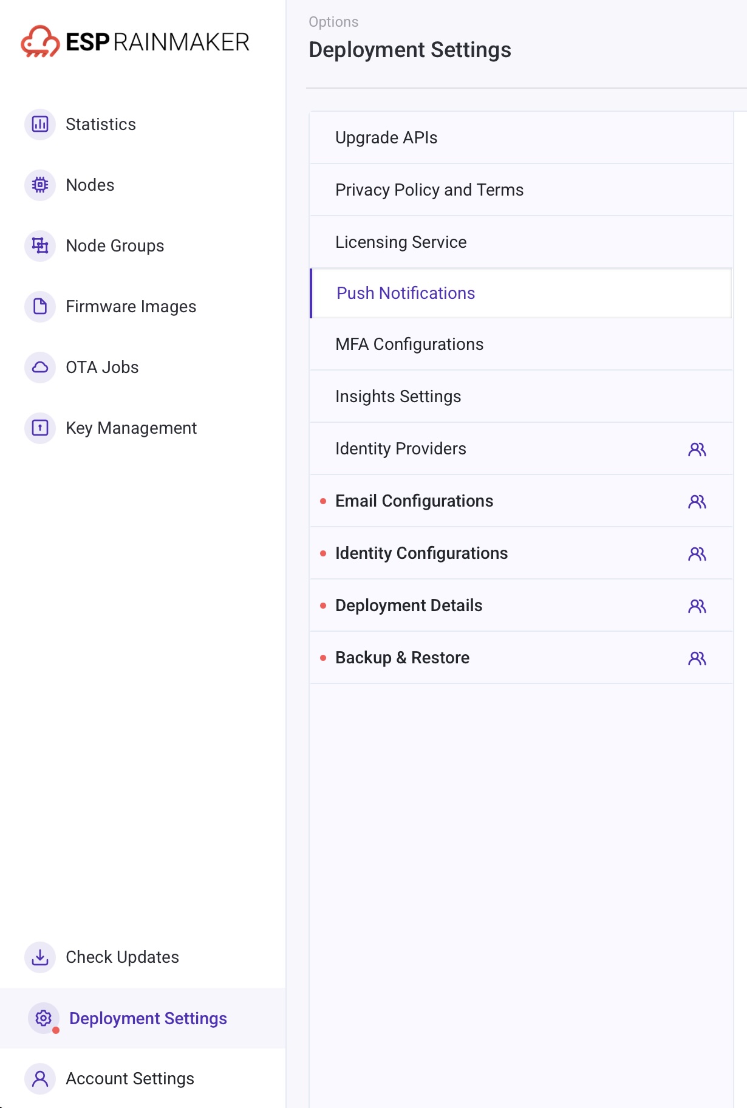
Task: Open the Upgrade APIs option
Action: (386, 138)
